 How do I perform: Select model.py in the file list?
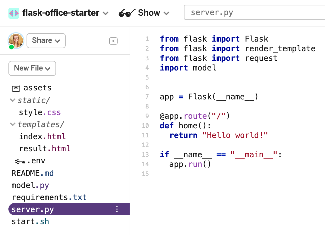[x=30, y=185]
